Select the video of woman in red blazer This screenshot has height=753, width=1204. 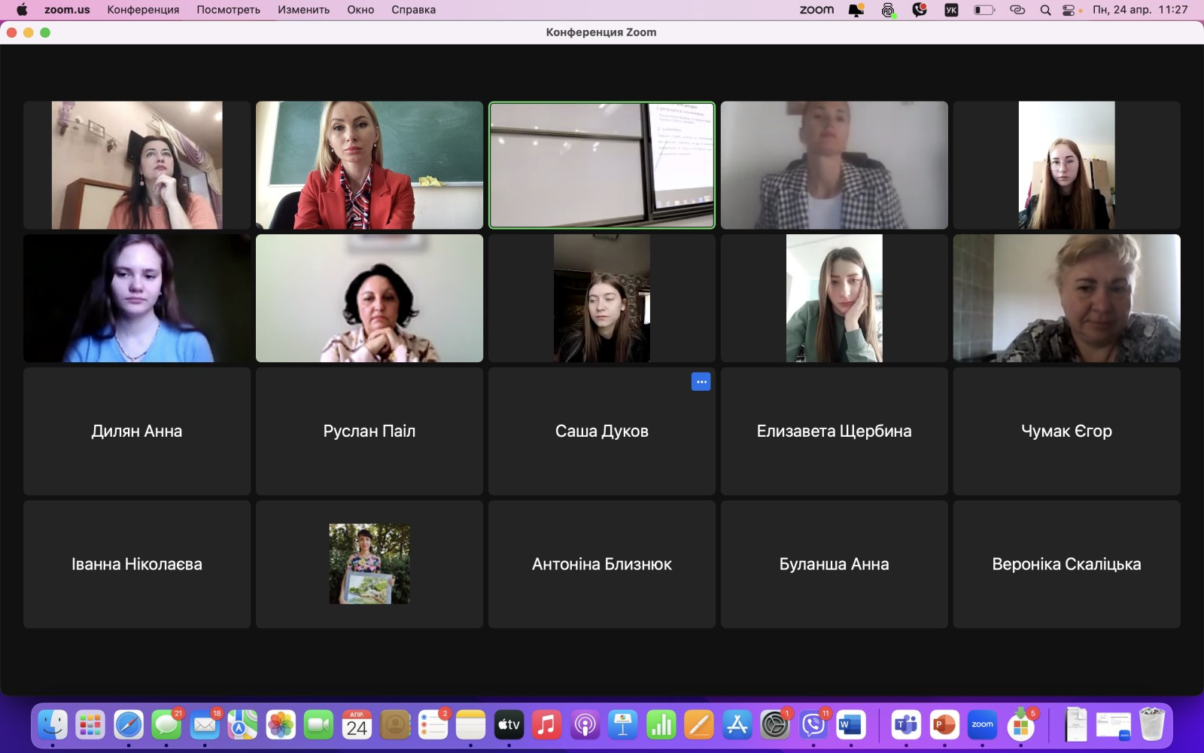pyautogui.click(x=369, y=165)
